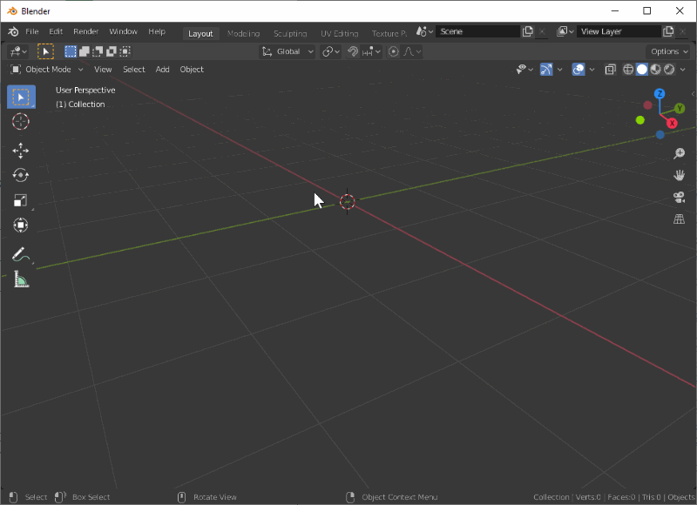Activate the Cursor tool
697x505 pixels.
click(21, 122)
